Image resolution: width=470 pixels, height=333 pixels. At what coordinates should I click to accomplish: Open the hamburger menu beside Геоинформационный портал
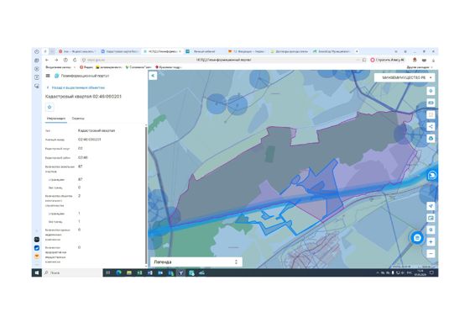pyautogui.click(x=48, y=76)
